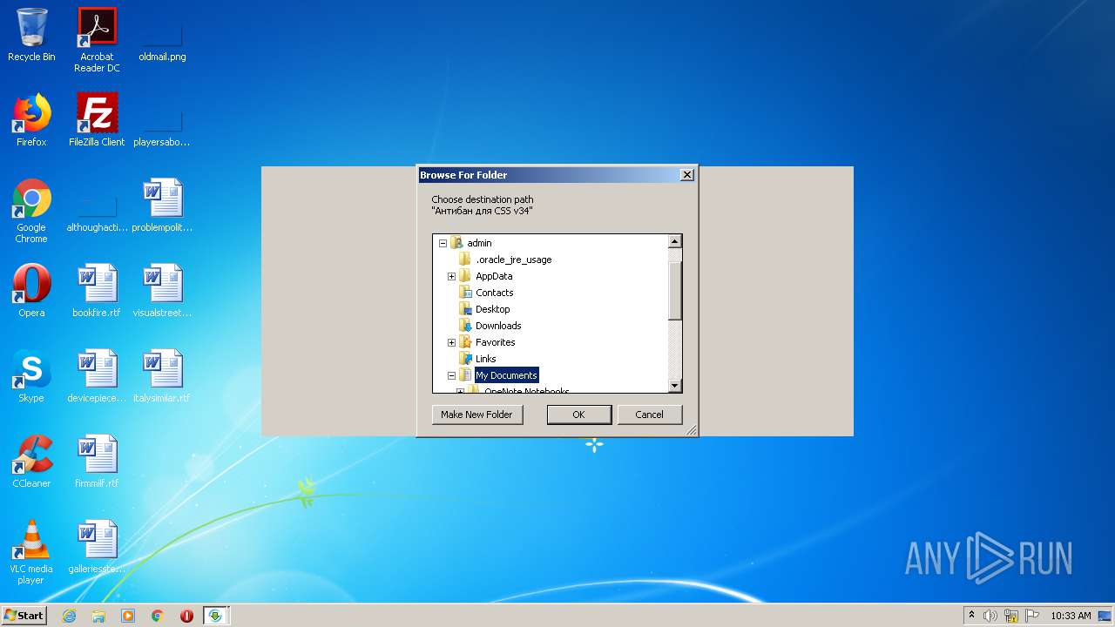Click Make New Folder button

point(477,415)
